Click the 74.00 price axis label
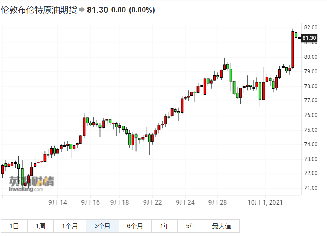The height and width of the screenshot is (237, 327). click(311, 144)
